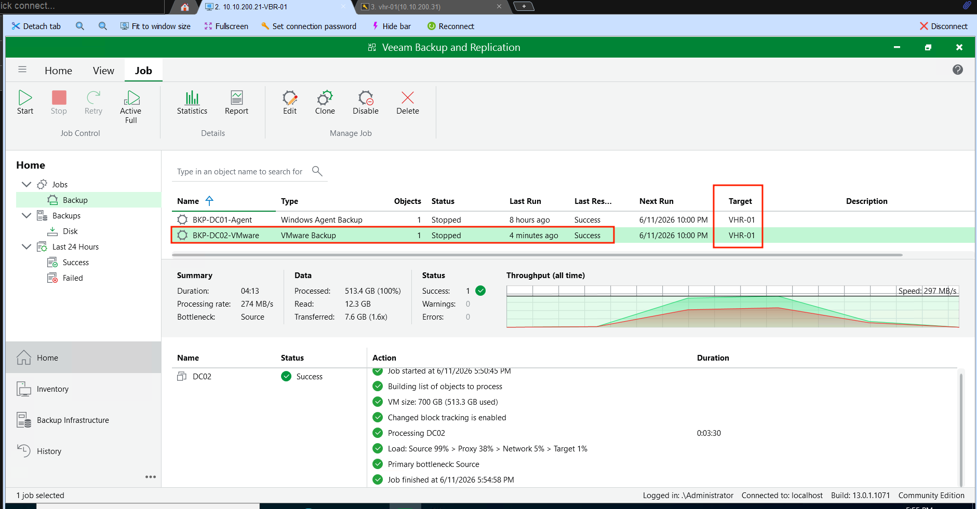The width and height of the screenshot is (977, 509).
Task: Select Failed under Last 24 Hours
Action: pos(73,278)
